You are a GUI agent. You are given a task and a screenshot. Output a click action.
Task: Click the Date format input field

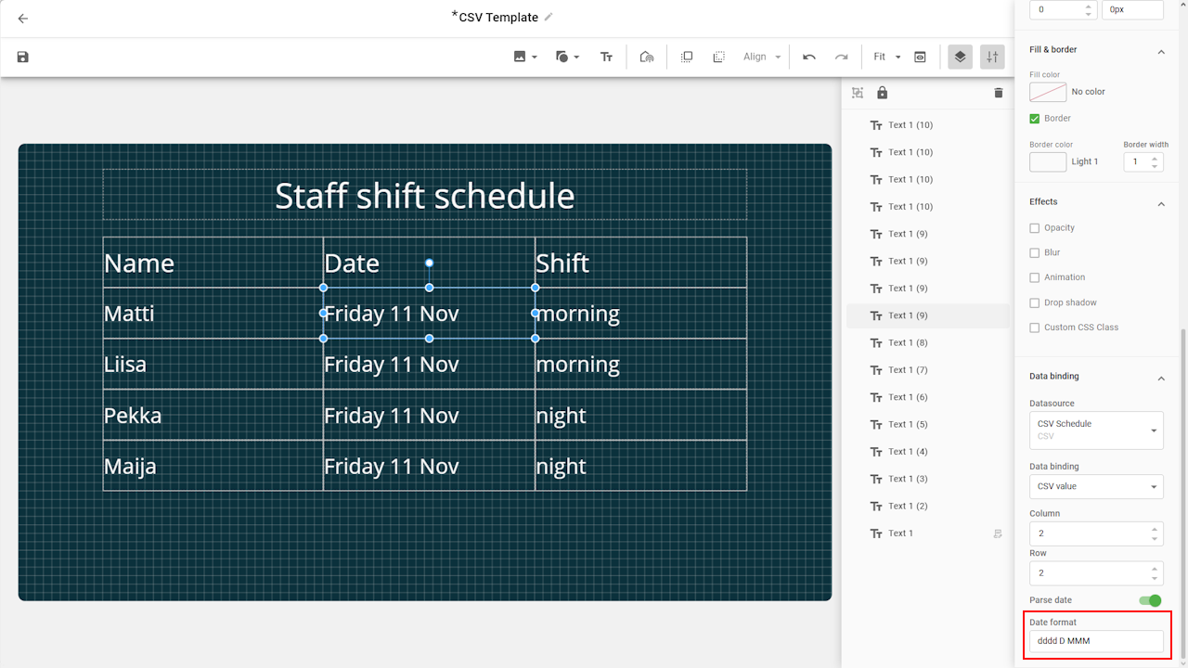[1096, 641]
